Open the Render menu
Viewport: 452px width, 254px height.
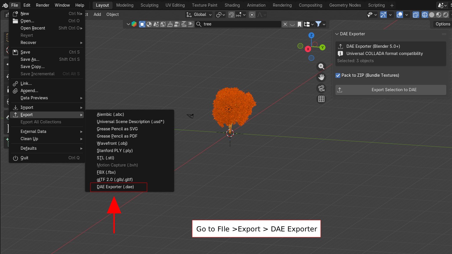[x=43, y=5]
